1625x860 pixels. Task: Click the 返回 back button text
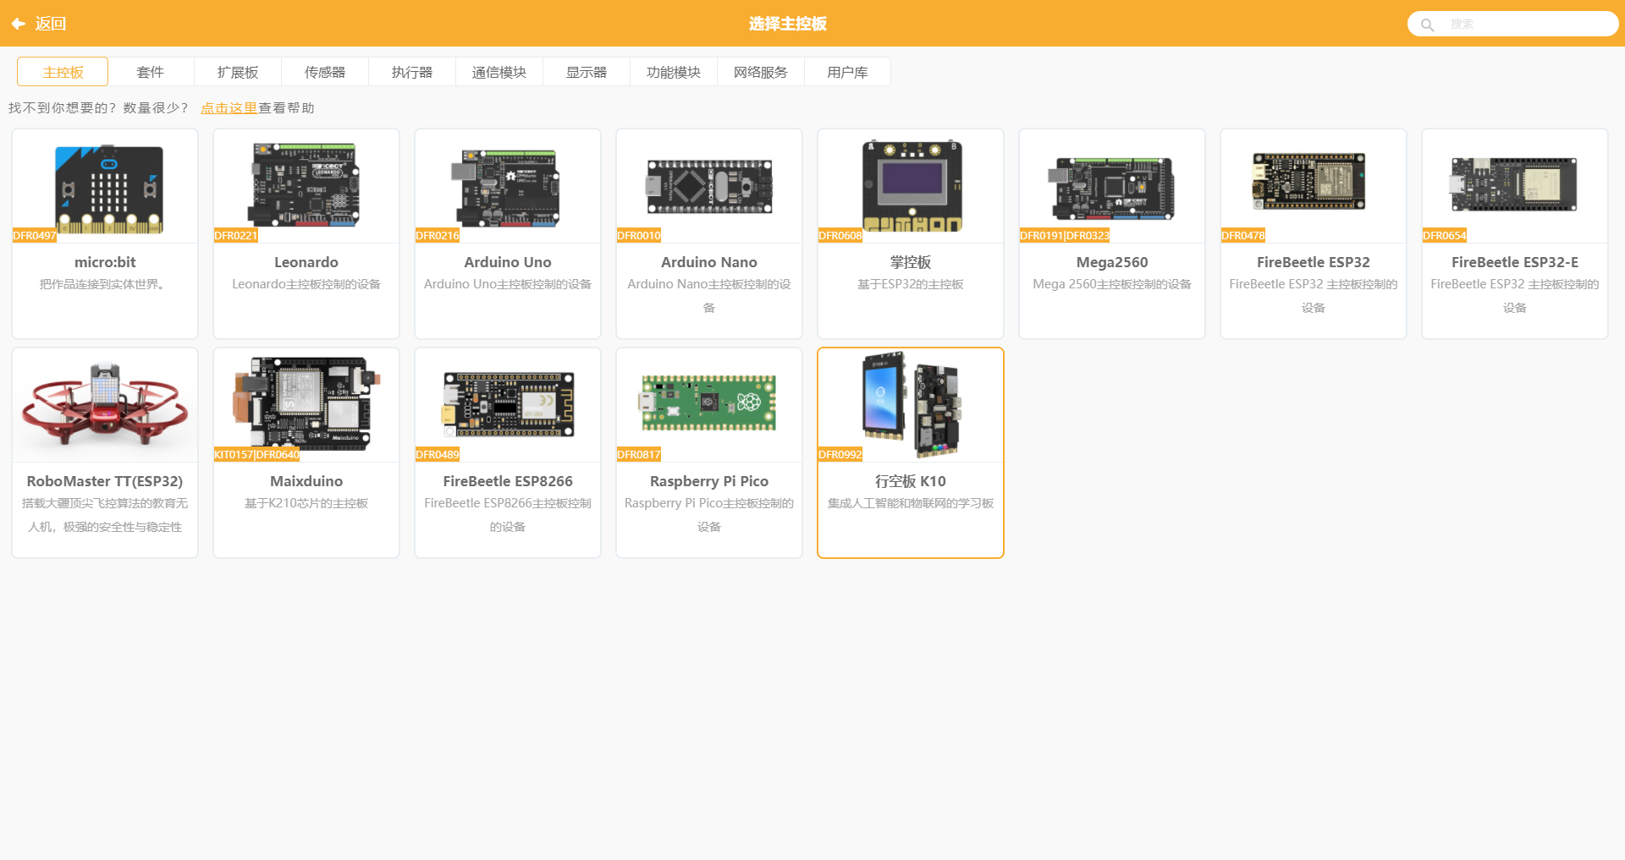tap(51, 24)
